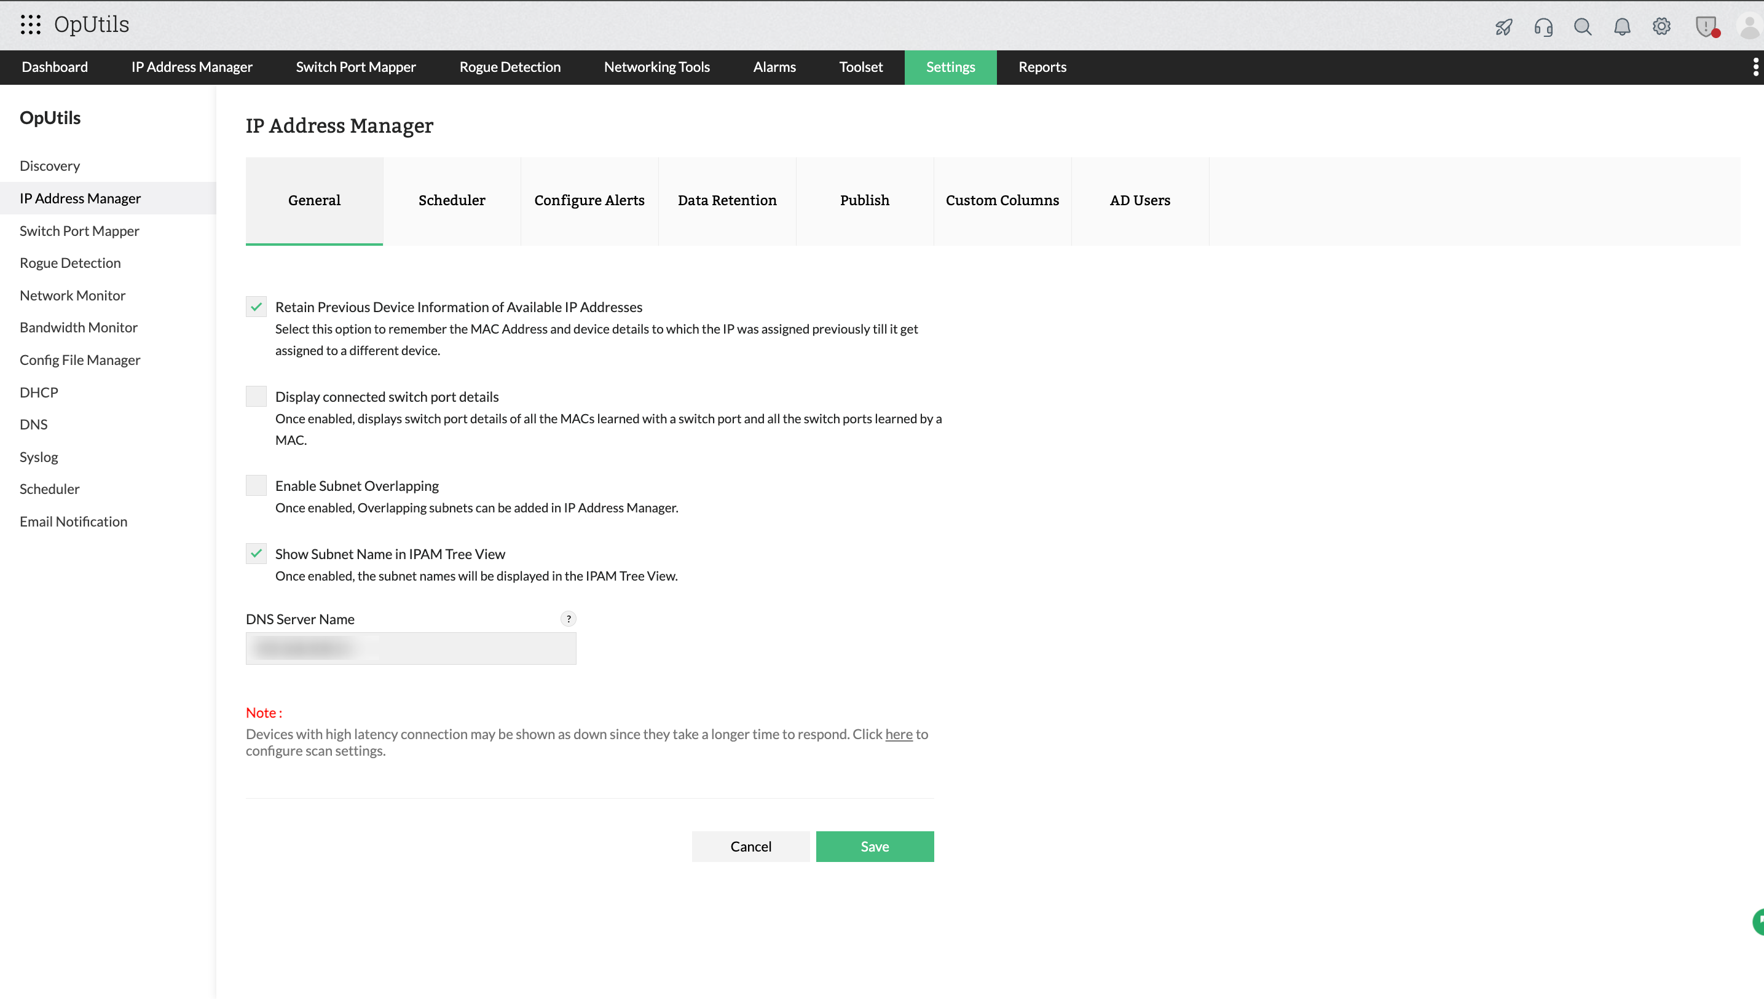Follow the 'here' scan settings link
1764x999 pixels.
(899, 734)
